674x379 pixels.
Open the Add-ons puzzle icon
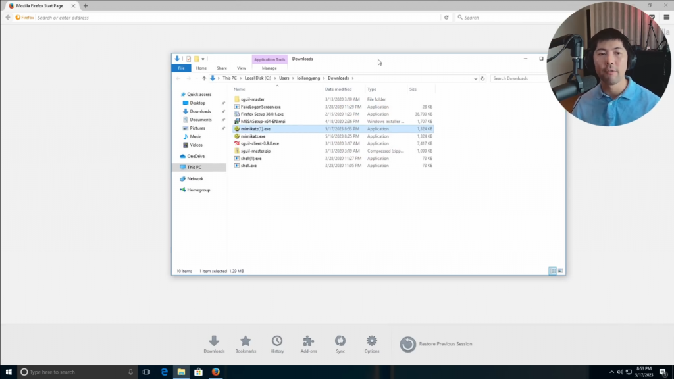pyautogui.click(x=309, y=341)
